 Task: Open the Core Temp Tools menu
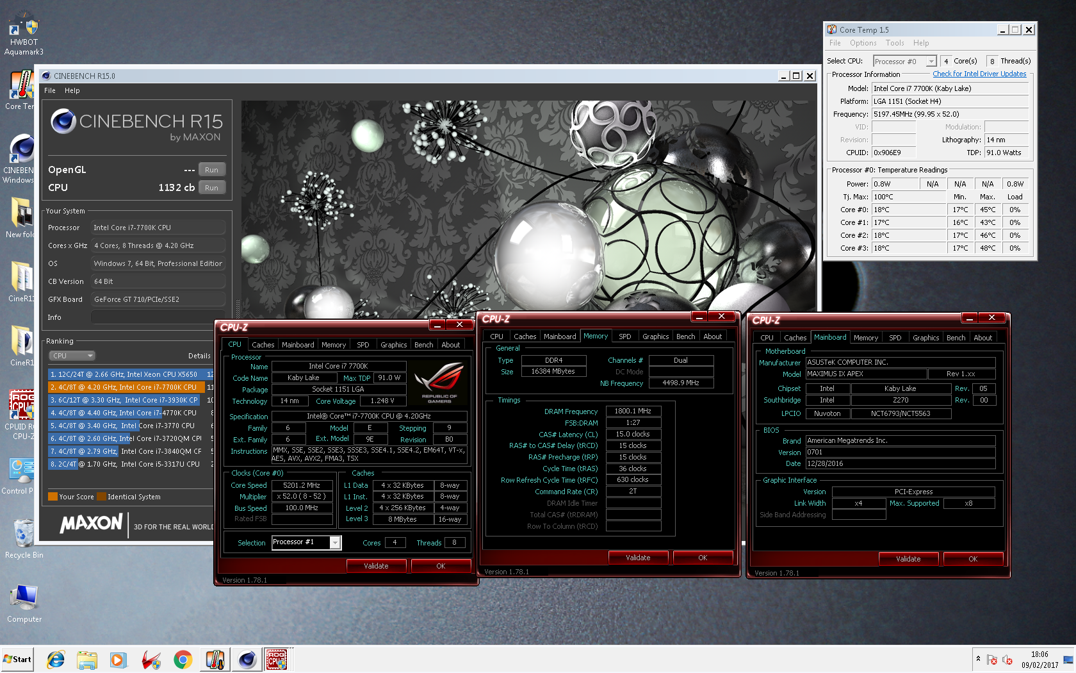[x=895, y=43]
